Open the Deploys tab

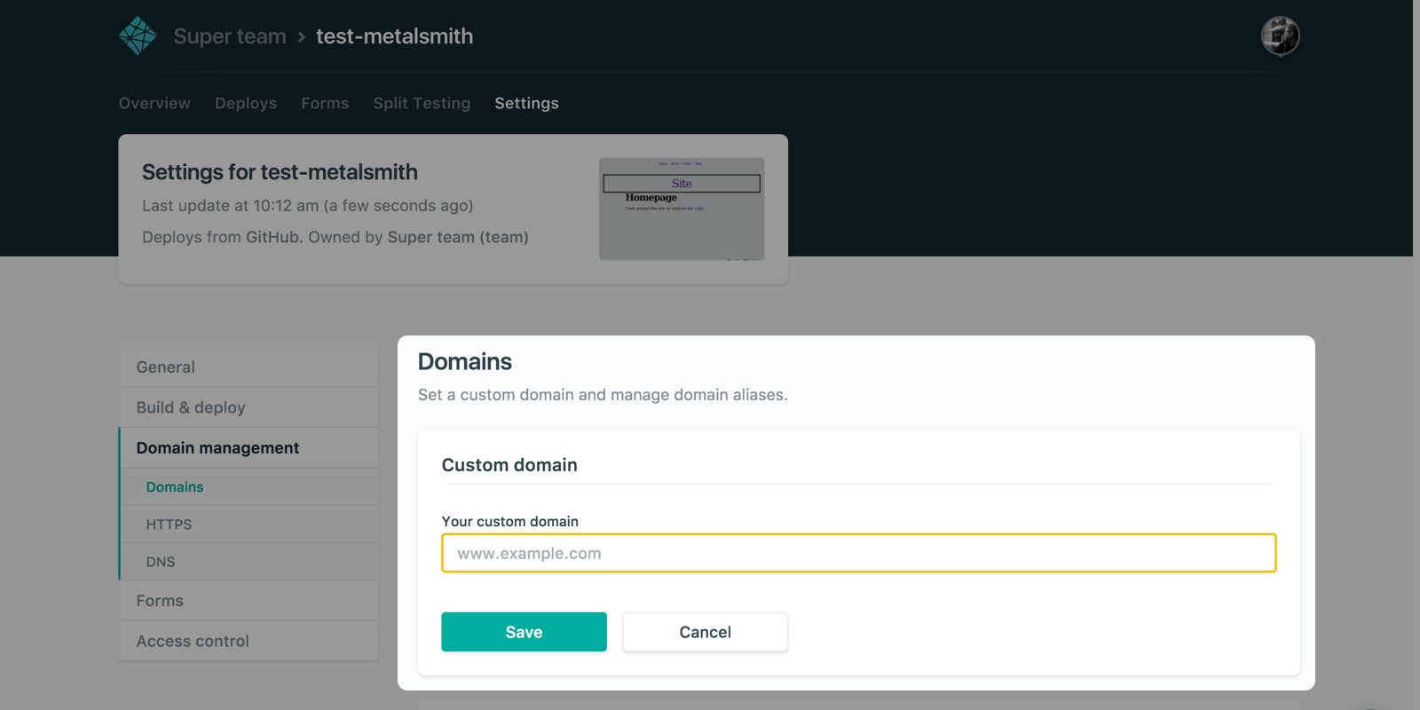click(246, 103)
